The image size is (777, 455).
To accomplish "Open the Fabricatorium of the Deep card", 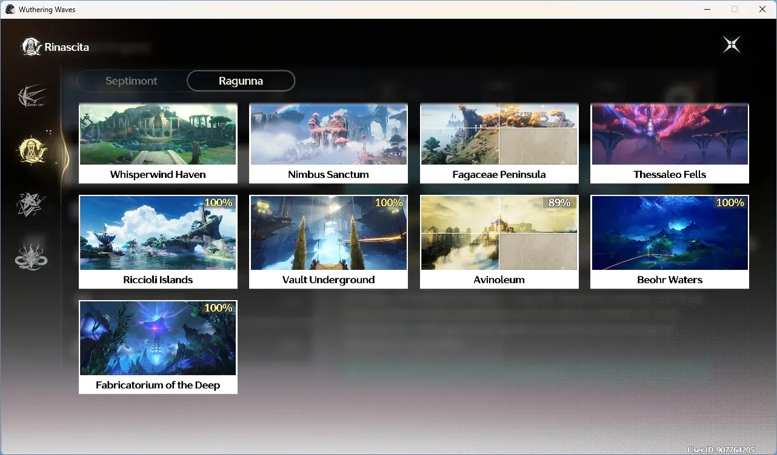I will pyautogui.click(x=158, y=347).
